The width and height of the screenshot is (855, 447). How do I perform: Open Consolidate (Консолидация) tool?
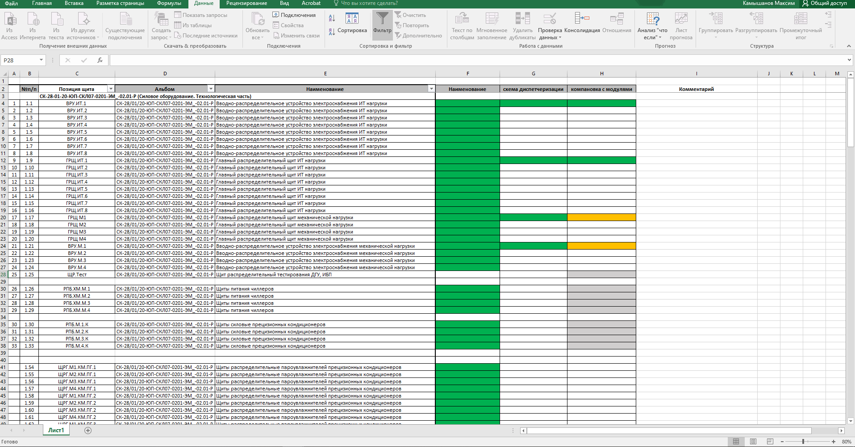point(582,22)
